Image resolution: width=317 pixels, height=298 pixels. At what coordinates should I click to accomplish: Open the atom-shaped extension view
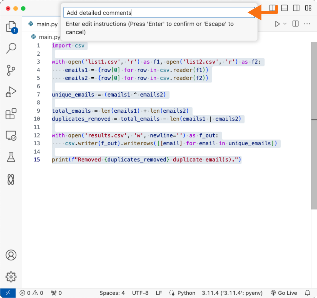11,179
